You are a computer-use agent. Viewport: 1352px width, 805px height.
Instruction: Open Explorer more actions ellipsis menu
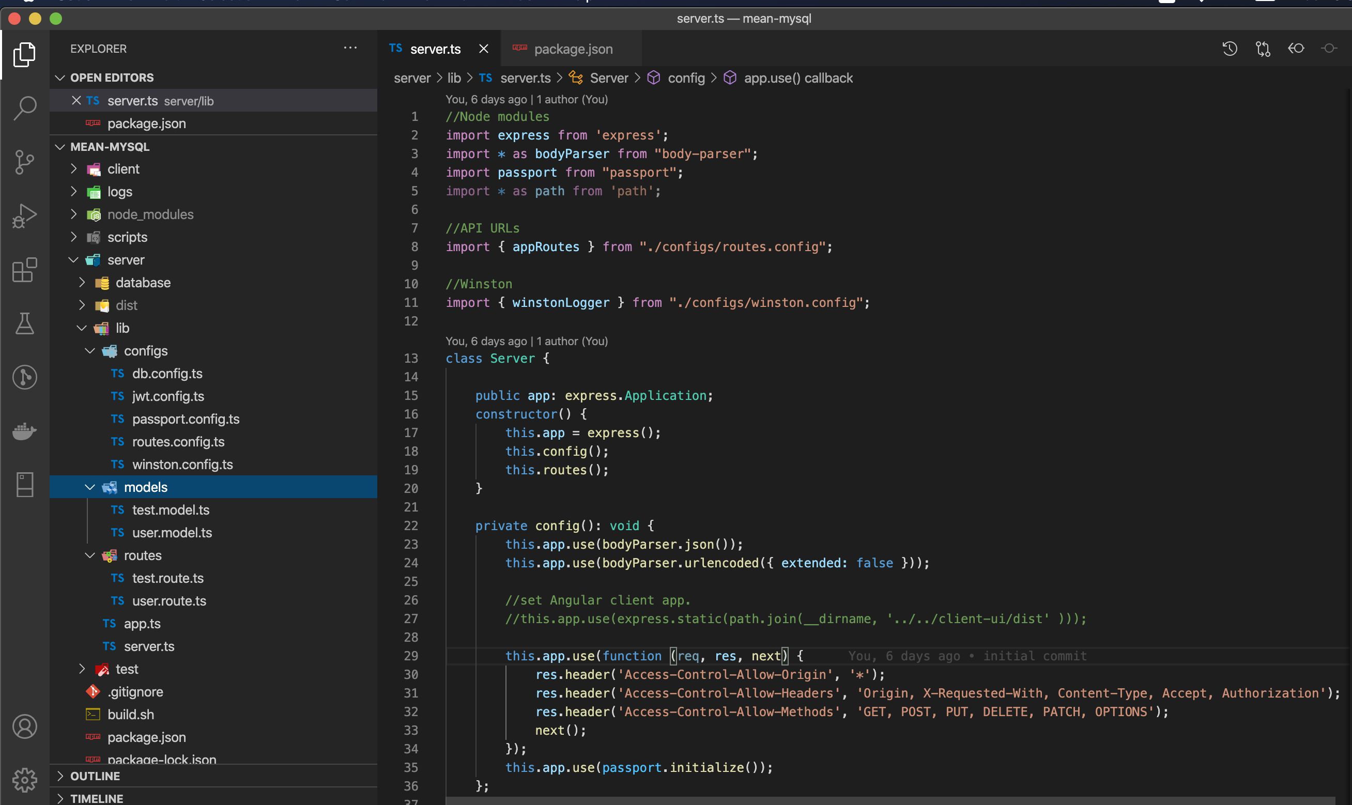point(350,48)
